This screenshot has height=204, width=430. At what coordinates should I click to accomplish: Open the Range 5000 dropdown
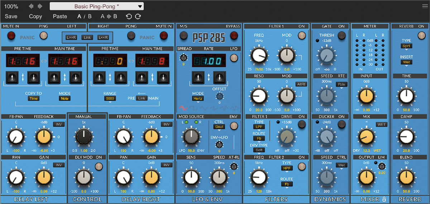coord(110,99)
